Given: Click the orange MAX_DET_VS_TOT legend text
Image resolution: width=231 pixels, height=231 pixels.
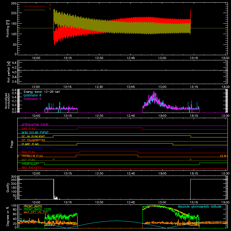Looking at the screenshot, I should click(x=36, y=212).
